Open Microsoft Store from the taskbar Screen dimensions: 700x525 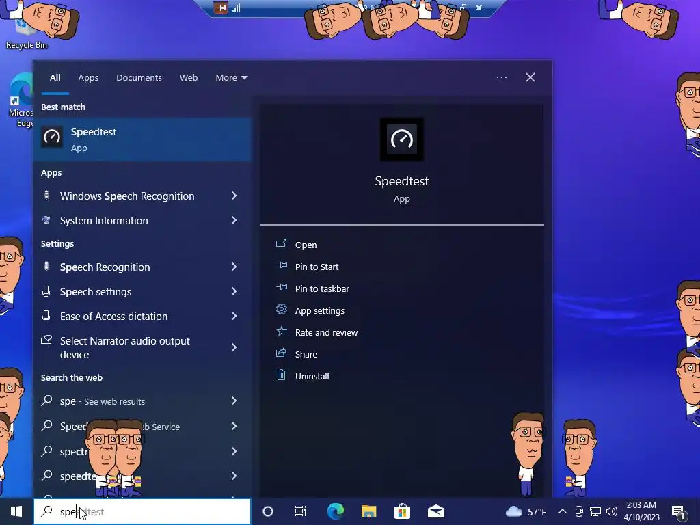point(402,511)
